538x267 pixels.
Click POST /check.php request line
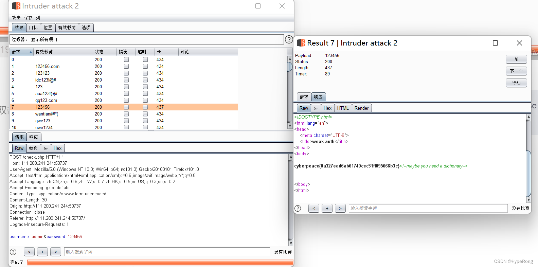click(37, 157)
